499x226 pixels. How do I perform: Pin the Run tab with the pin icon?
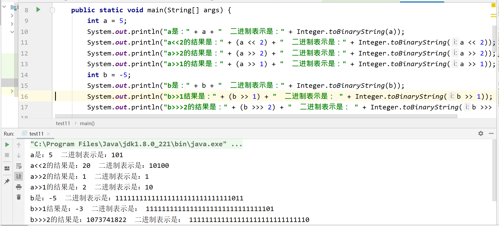7,181
